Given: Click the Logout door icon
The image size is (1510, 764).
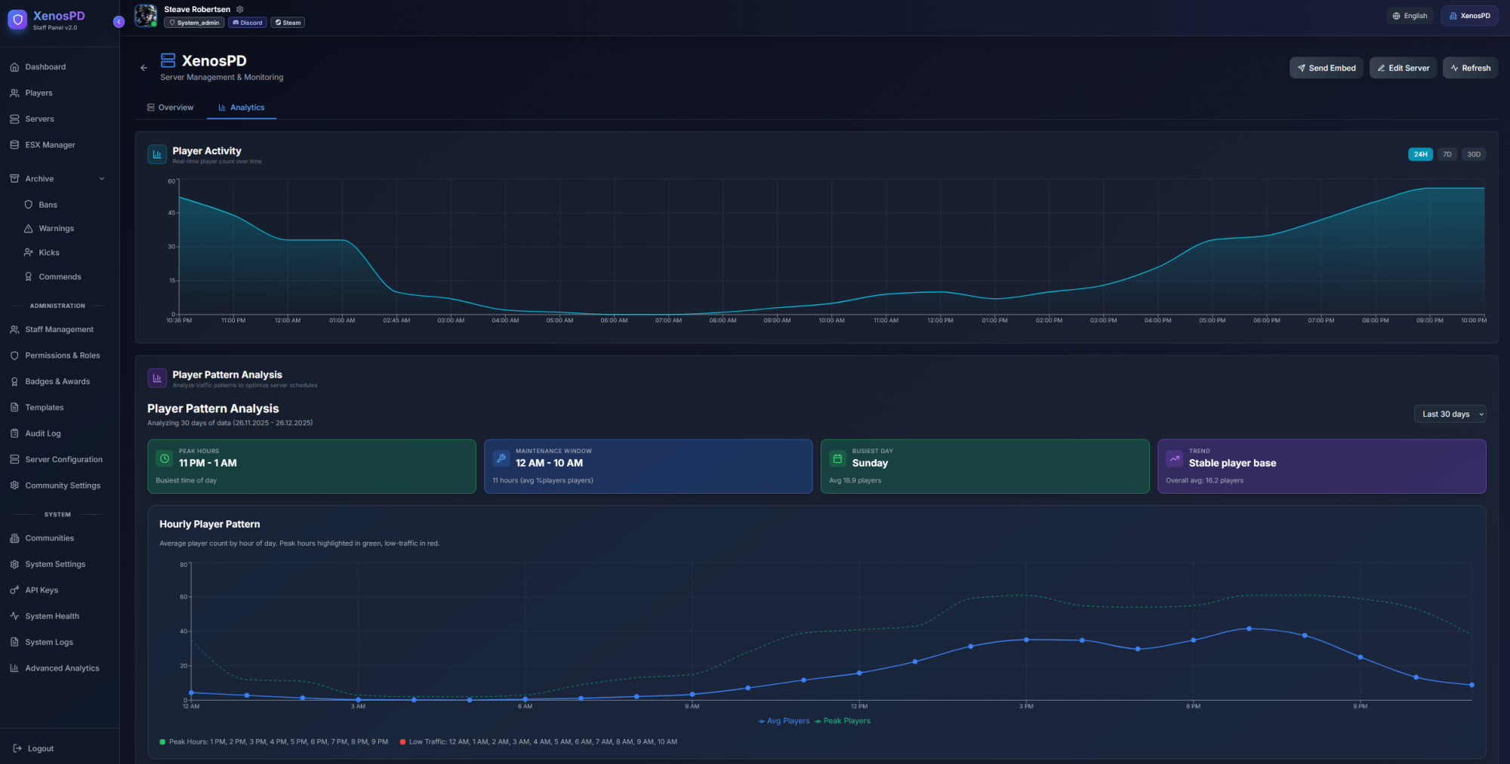Looking at the screenshot, I should [17, 749].
